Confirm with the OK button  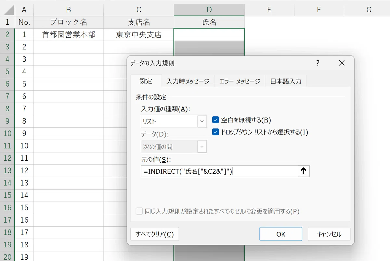click(281, 234)
